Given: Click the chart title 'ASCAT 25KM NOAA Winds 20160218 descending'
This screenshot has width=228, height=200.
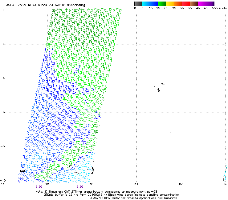Looking at the screenshot, I should 45,5.
